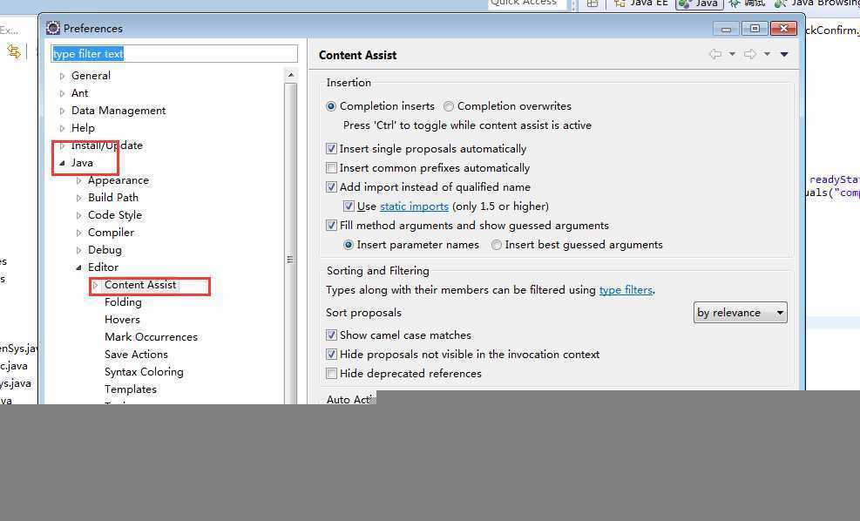The image size is (860, 521).
Task: Select Completion overwrites radio button
Action: 449,106
